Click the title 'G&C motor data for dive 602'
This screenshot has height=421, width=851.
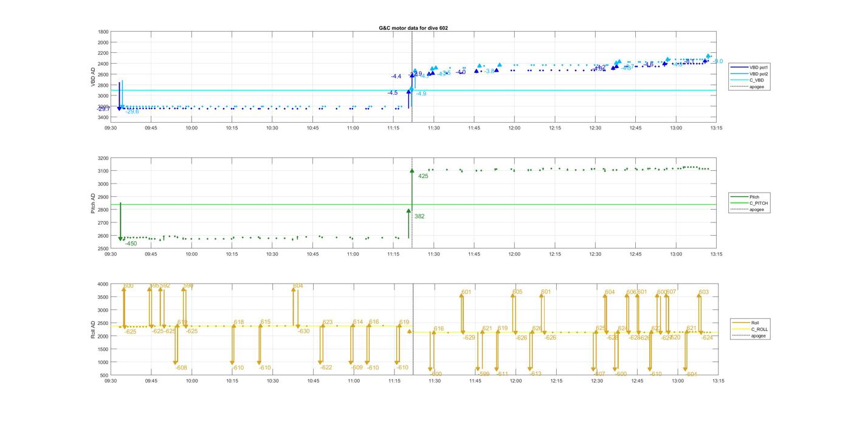(413, 28)
